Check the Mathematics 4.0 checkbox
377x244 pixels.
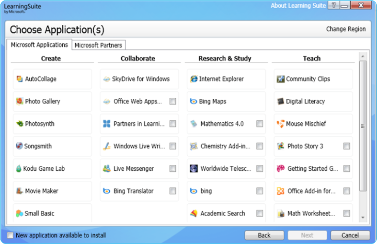tap(260, 124)
